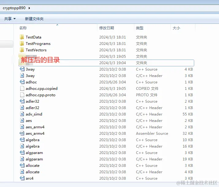Click the COPIED 文件 type cell

147,89
